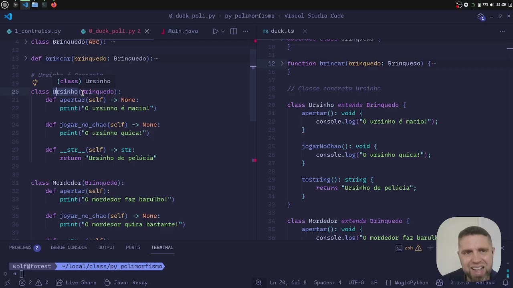
Task: Click UTF-8 encoding in status bar
Action: [356, 282]
